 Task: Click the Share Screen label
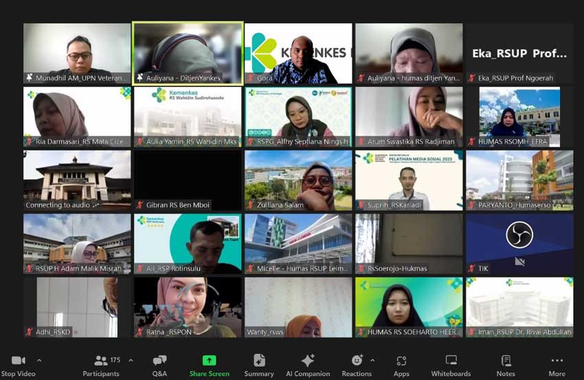tap(210, 374)
